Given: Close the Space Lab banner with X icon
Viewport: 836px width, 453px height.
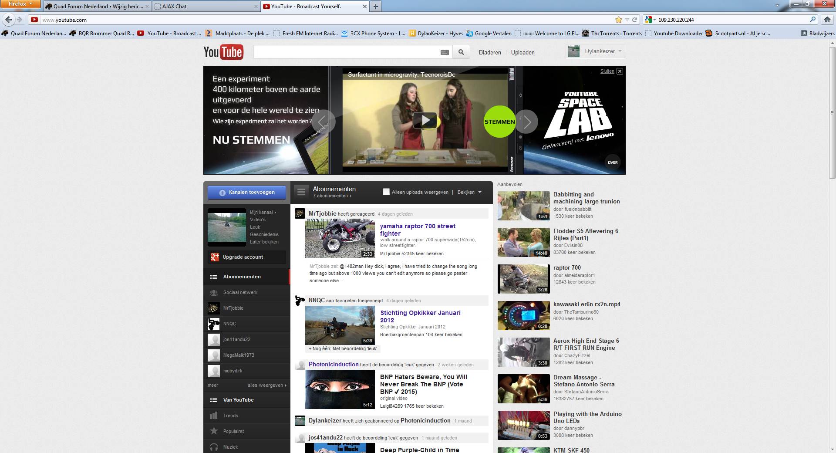Looking at the screenshot, I should pyautogui.click(x=620, y=71).
